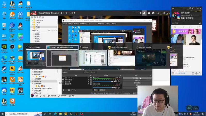Viewport: 206px width, 116px height.
Task: Open the OBS Studio desktop shortcut
Action: [12, 48]
